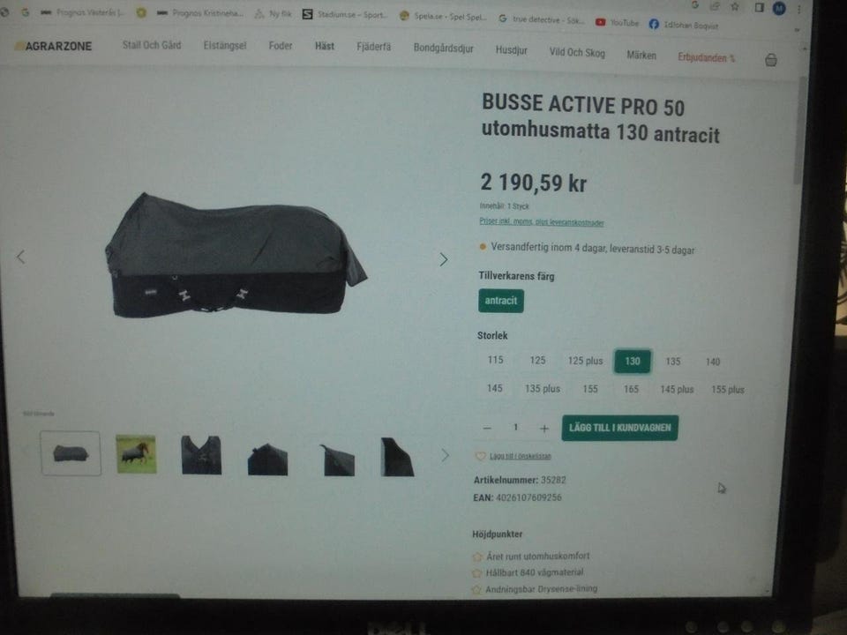Select size 145 plus
The image size is (847, 635).
coord(677,389)
